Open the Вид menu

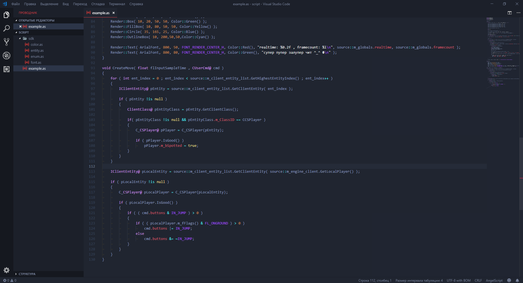coord(66,4)
